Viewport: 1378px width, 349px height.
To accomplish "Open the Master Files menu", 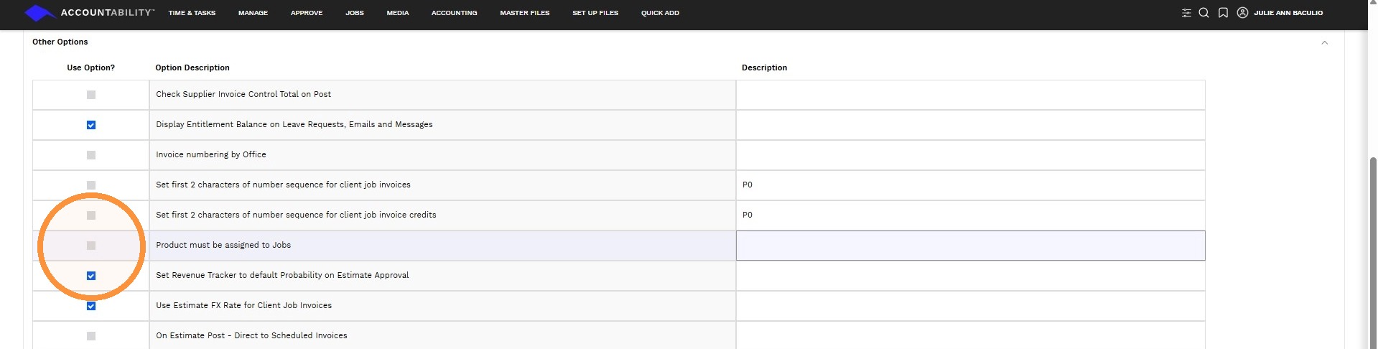I will tap(525, 13).
